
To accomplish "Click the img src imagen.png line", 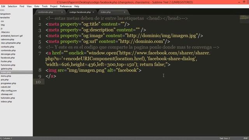I will tap(93, 70).
